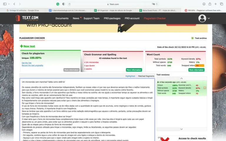Open sidebar options dropdown arrow
Screen dimensions: 226x141
tap(9, 4)
